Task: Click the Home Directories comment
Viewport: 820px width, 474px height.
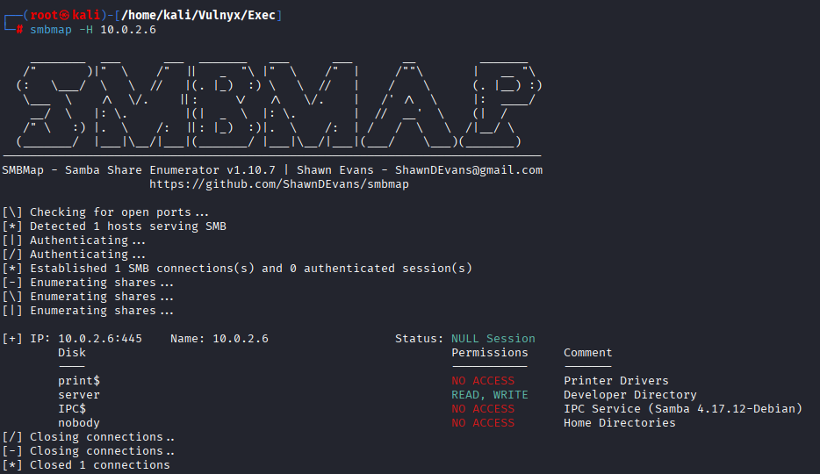Action: [619, 423]
